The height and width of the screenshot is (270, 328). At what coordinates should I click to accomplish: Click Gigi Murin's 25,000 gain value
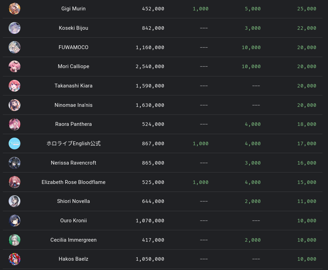(307, 9)
